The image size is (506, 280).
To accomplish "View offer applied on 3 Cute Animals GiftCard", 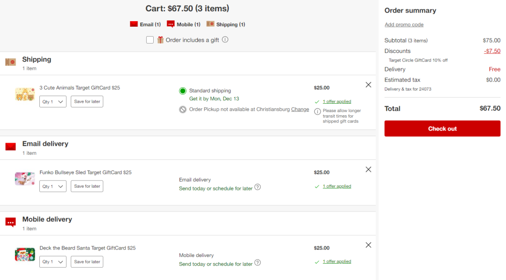I will (337, 101).
